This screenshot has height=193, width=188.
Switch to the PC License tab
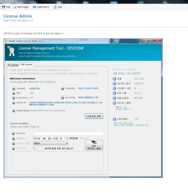click(x=13, y=65)
